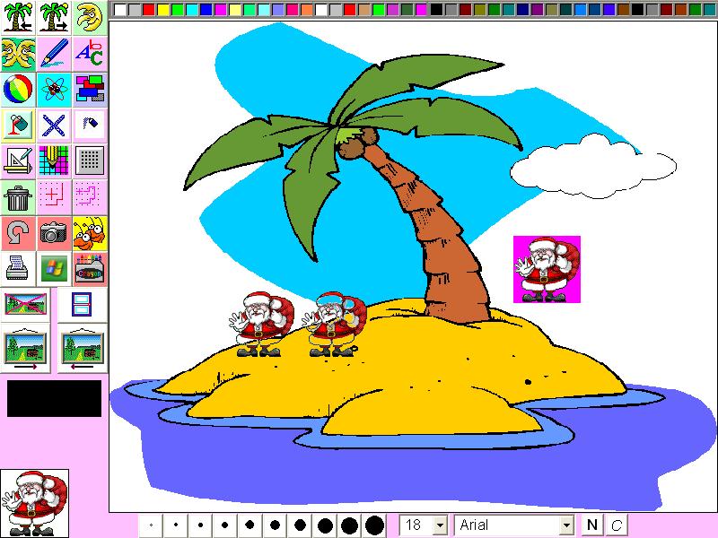The image size is (718, 538).
Task: Select the second largest brush size
Action: (350, 525)
